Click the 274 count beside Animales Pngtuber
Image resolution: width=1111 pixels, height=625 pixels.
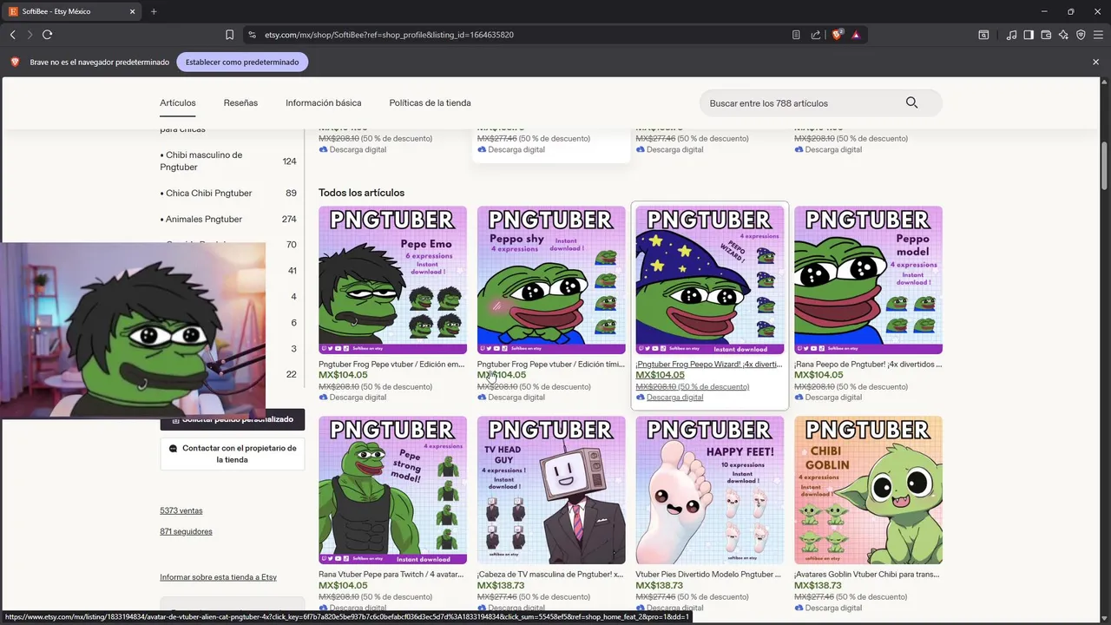pos(289,219)
